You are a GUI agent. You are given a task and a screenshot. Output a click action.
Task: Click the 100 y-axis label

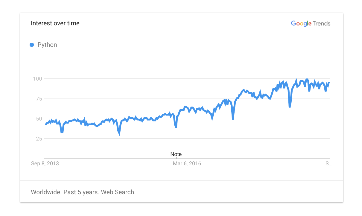coord(38,79)
